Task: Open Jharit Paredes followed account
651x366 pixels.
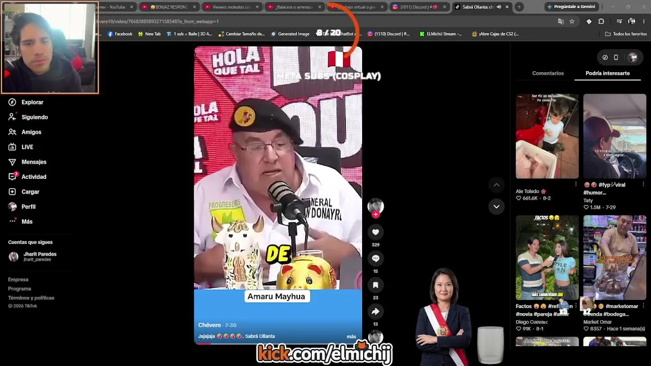Action: 33,257
